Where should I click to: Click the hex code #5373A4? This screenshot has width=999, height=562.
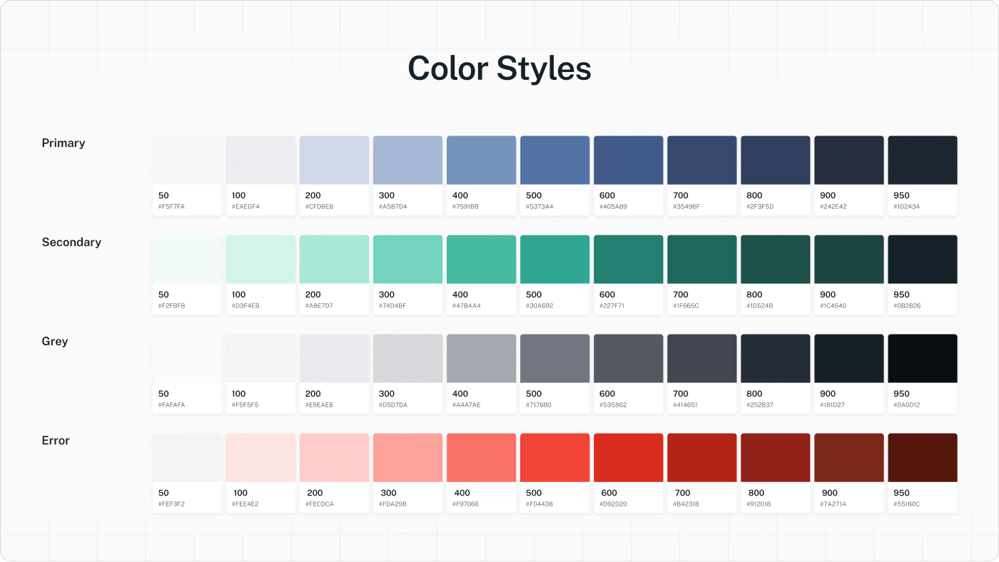pyautogui.click(x=539, y=207)
